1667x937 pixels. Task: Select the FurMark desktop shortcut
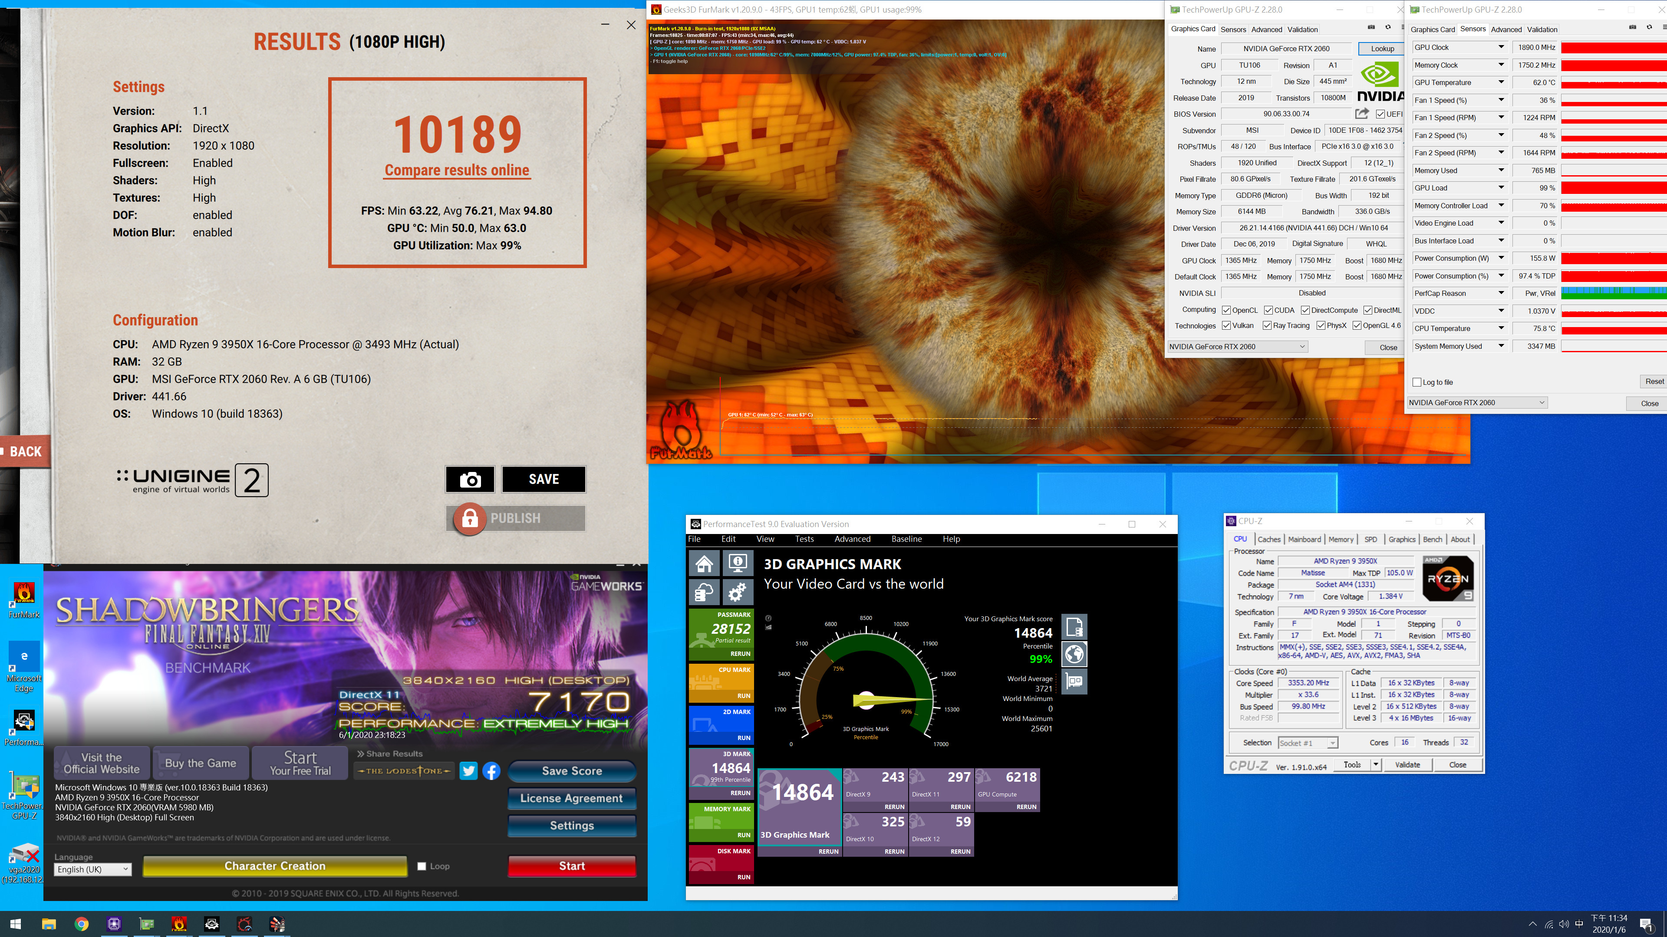click(24, 600)
